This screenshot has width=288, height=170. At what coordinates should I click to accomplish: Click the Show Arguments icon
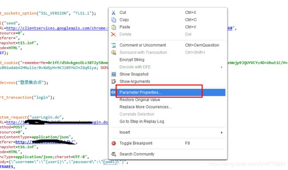click(114, 82)
